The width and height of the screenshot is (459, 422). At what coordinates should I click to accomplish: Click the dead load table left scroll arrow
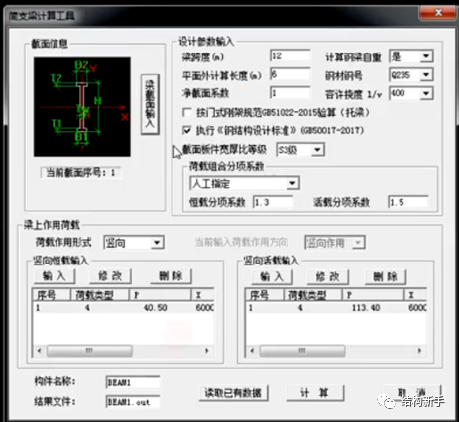tap(39, 351)
